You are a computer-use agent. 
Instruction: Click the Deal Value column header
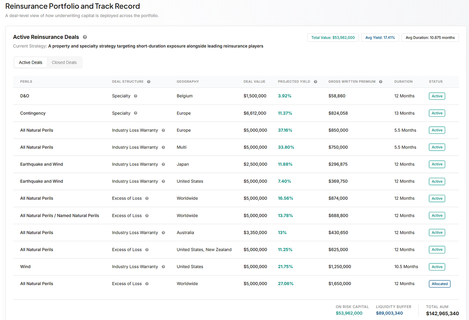coord(254,82)
